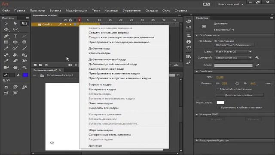This screenshot has width=275, height=155.
Task: Toggle the lock dot of Слой 1
Action: pos(70,25)
